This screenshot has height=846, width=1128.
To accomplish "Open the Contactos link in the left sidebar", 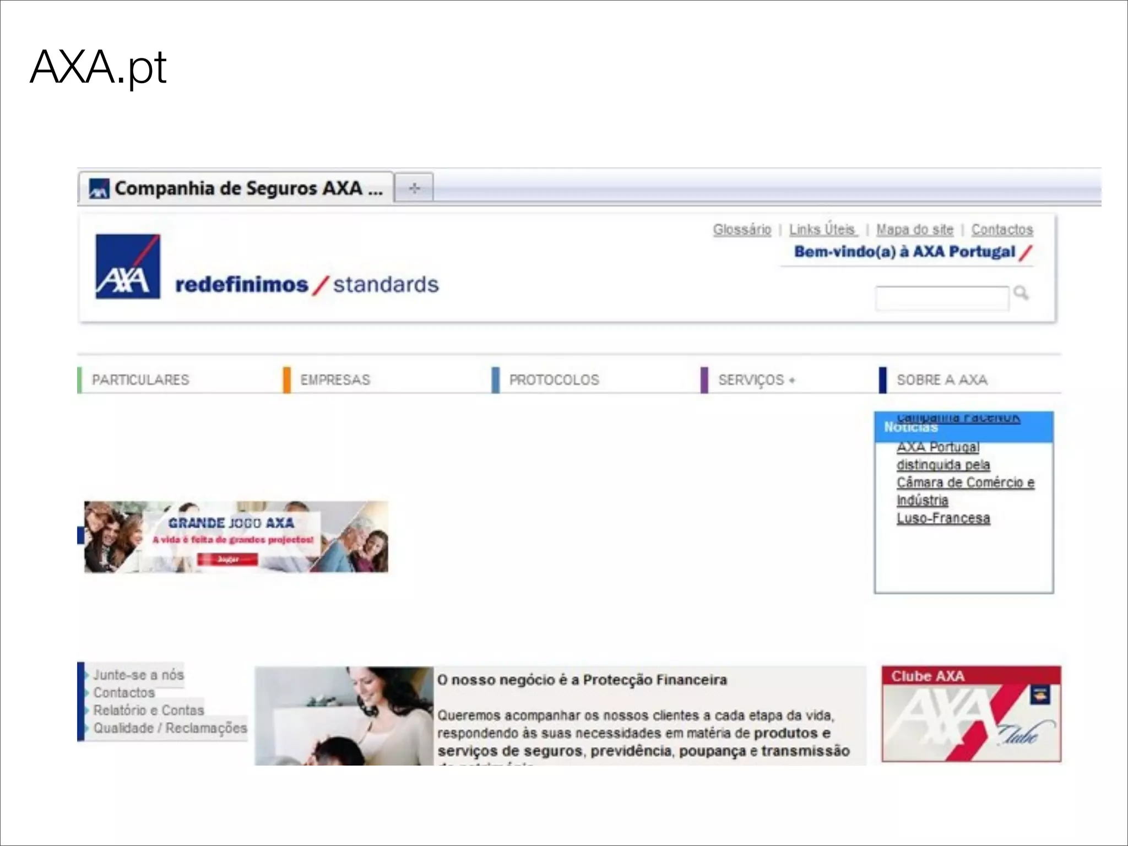I will [124, 692].
